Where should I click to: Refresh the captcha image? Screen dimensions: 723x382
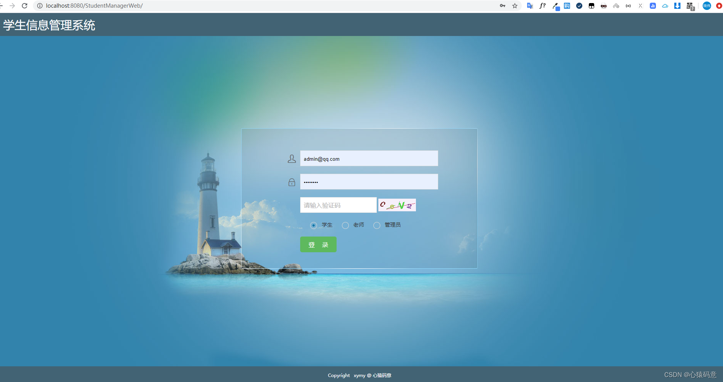click(397, 205)
